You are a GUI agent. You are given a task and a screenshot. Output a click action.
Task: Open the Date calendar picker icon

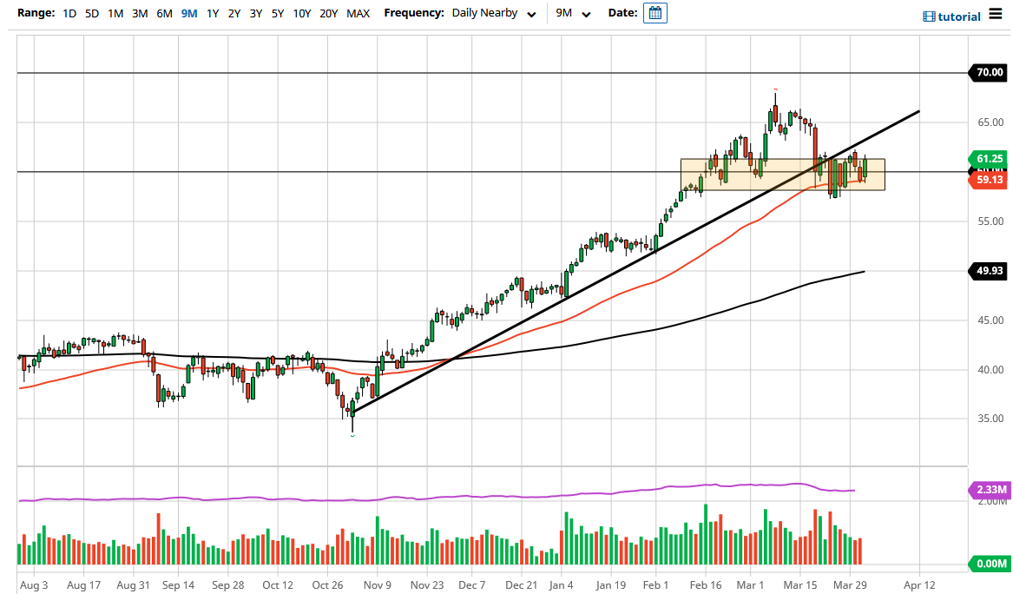655,12
